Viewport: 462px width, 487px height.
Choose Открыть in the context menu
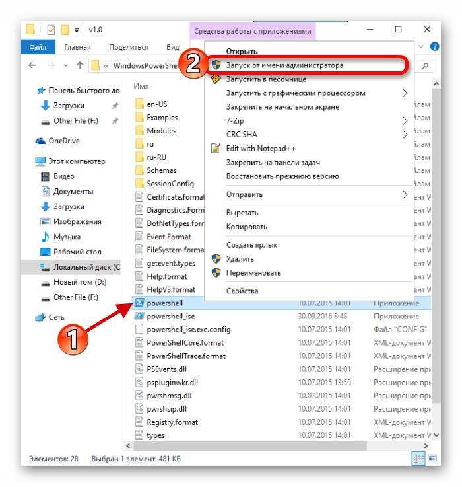309,52
